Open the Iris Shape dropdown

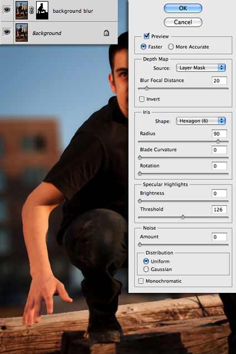201,121
